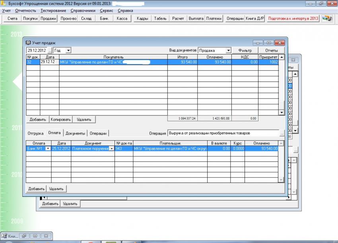Click the Подготовка к импорту в 2013 button

click(x=293, y=19)
